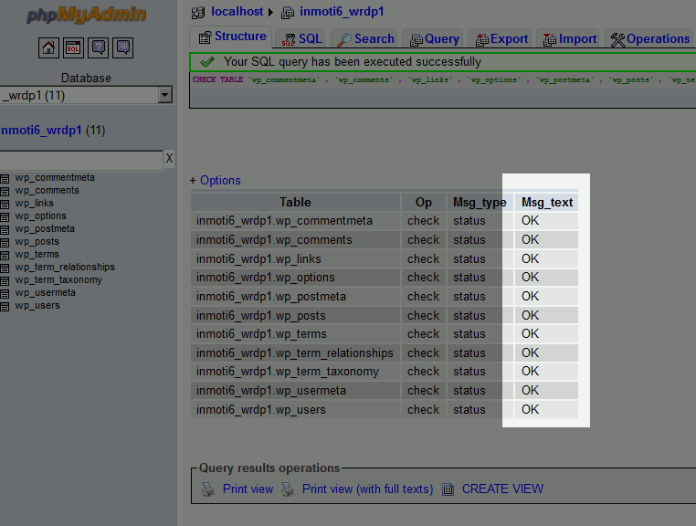Image resolution: width=696 pixels, height=526 pixels.
Task: Click the wp_posts table icon in sidebar
Action: point(5,242)
